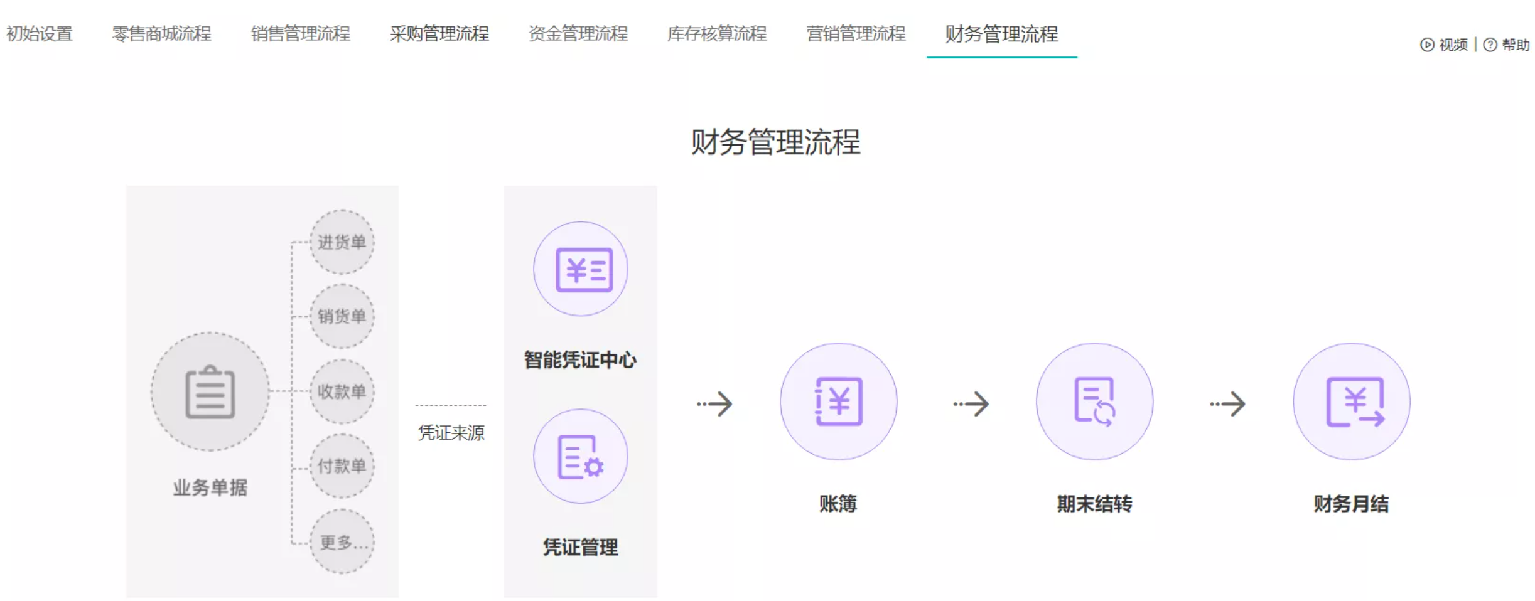
Task: Click the 收款单 bubble
Action: (x=342, y=391)
